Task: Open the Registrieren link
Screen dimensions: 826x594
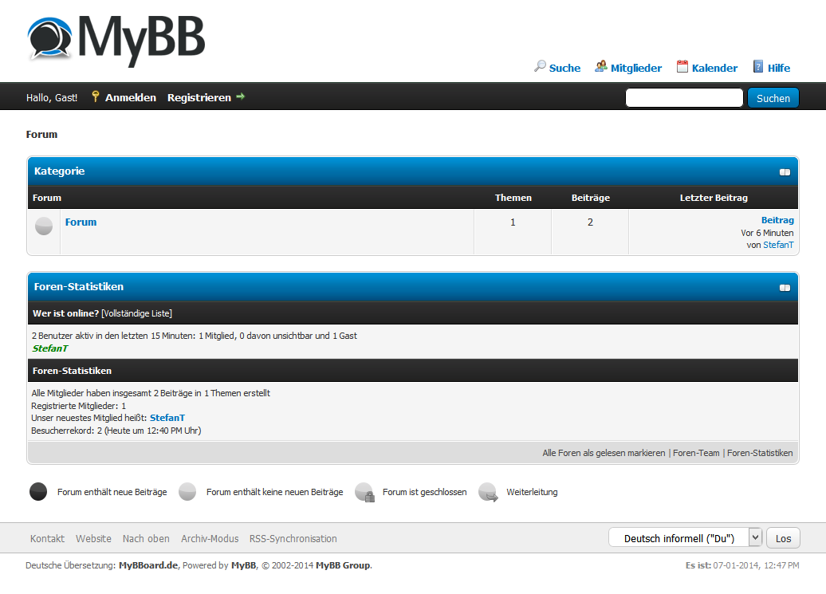Action: click(199, 97)
